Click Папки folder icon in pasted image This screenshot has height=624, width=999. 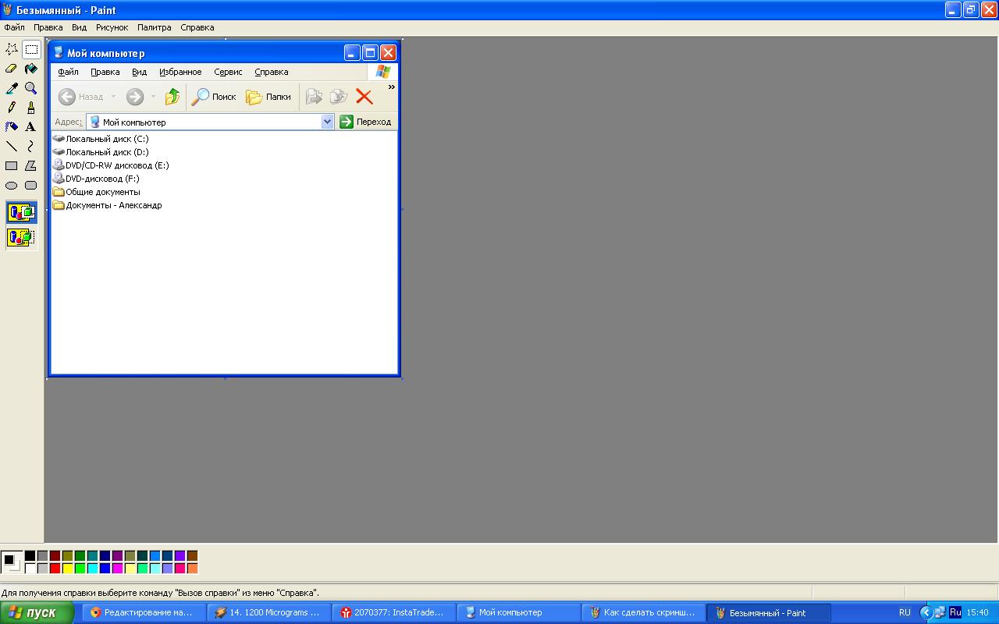pyautogui.click(x=268, y=97)
